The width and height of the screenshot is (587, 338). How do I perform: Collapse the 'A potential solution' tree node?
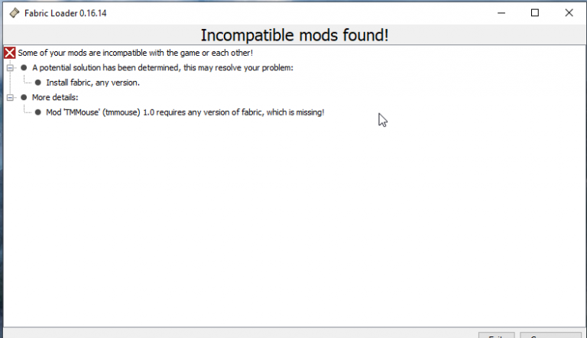[x=10, y=68]
